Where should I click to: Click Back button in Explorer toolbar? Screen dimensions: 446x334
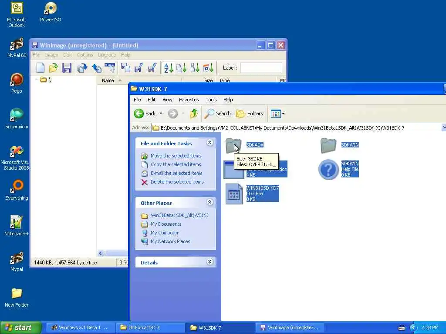(145, 114)
